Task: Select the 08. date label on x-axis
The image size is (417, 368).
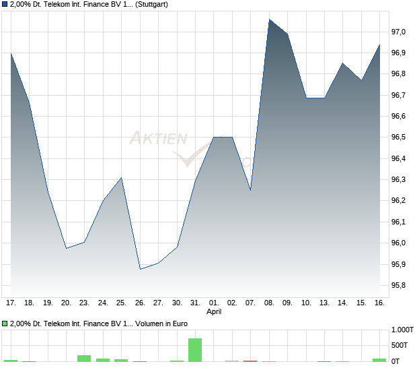Action: coord(269,303)
